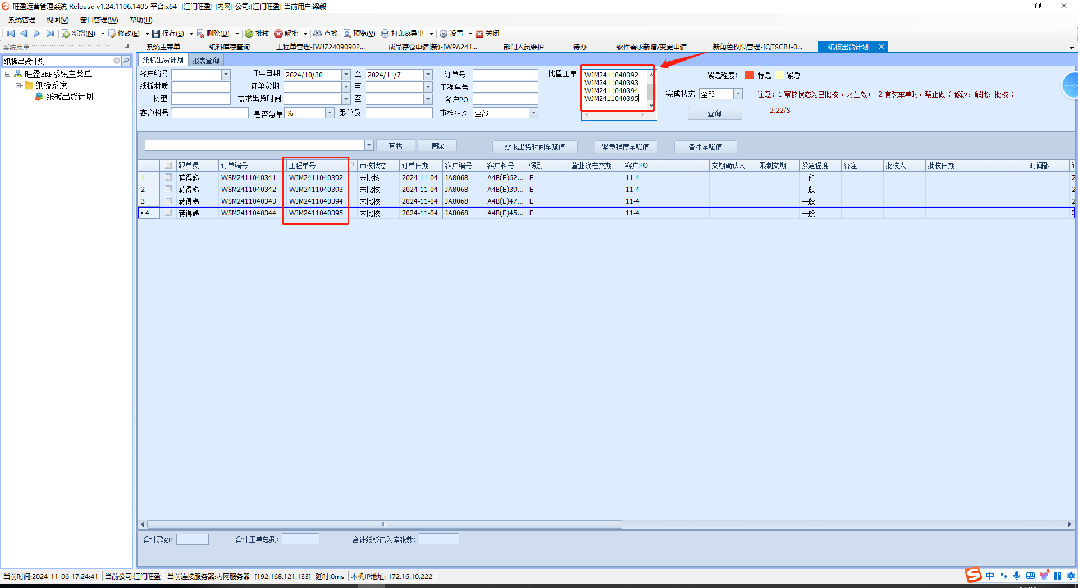Open the IME skin shirt icon
The height and width of the screenshot is (588, 1078).
(x=1044, y=576)
